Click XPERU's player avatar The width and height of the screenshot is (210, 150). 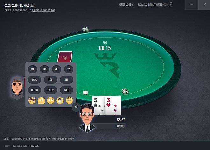click(87, 118)
